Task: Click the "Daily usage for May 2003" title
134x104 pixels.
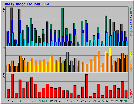Action: coord(27,4)
